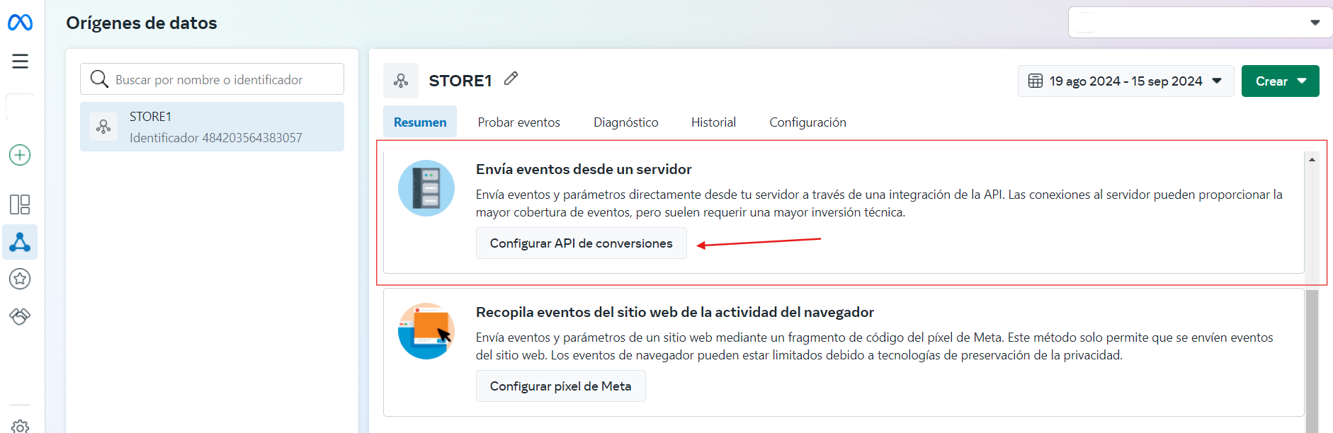
Task: Click the 'Identificador 484203564383057' text
Action: (216, 137)
